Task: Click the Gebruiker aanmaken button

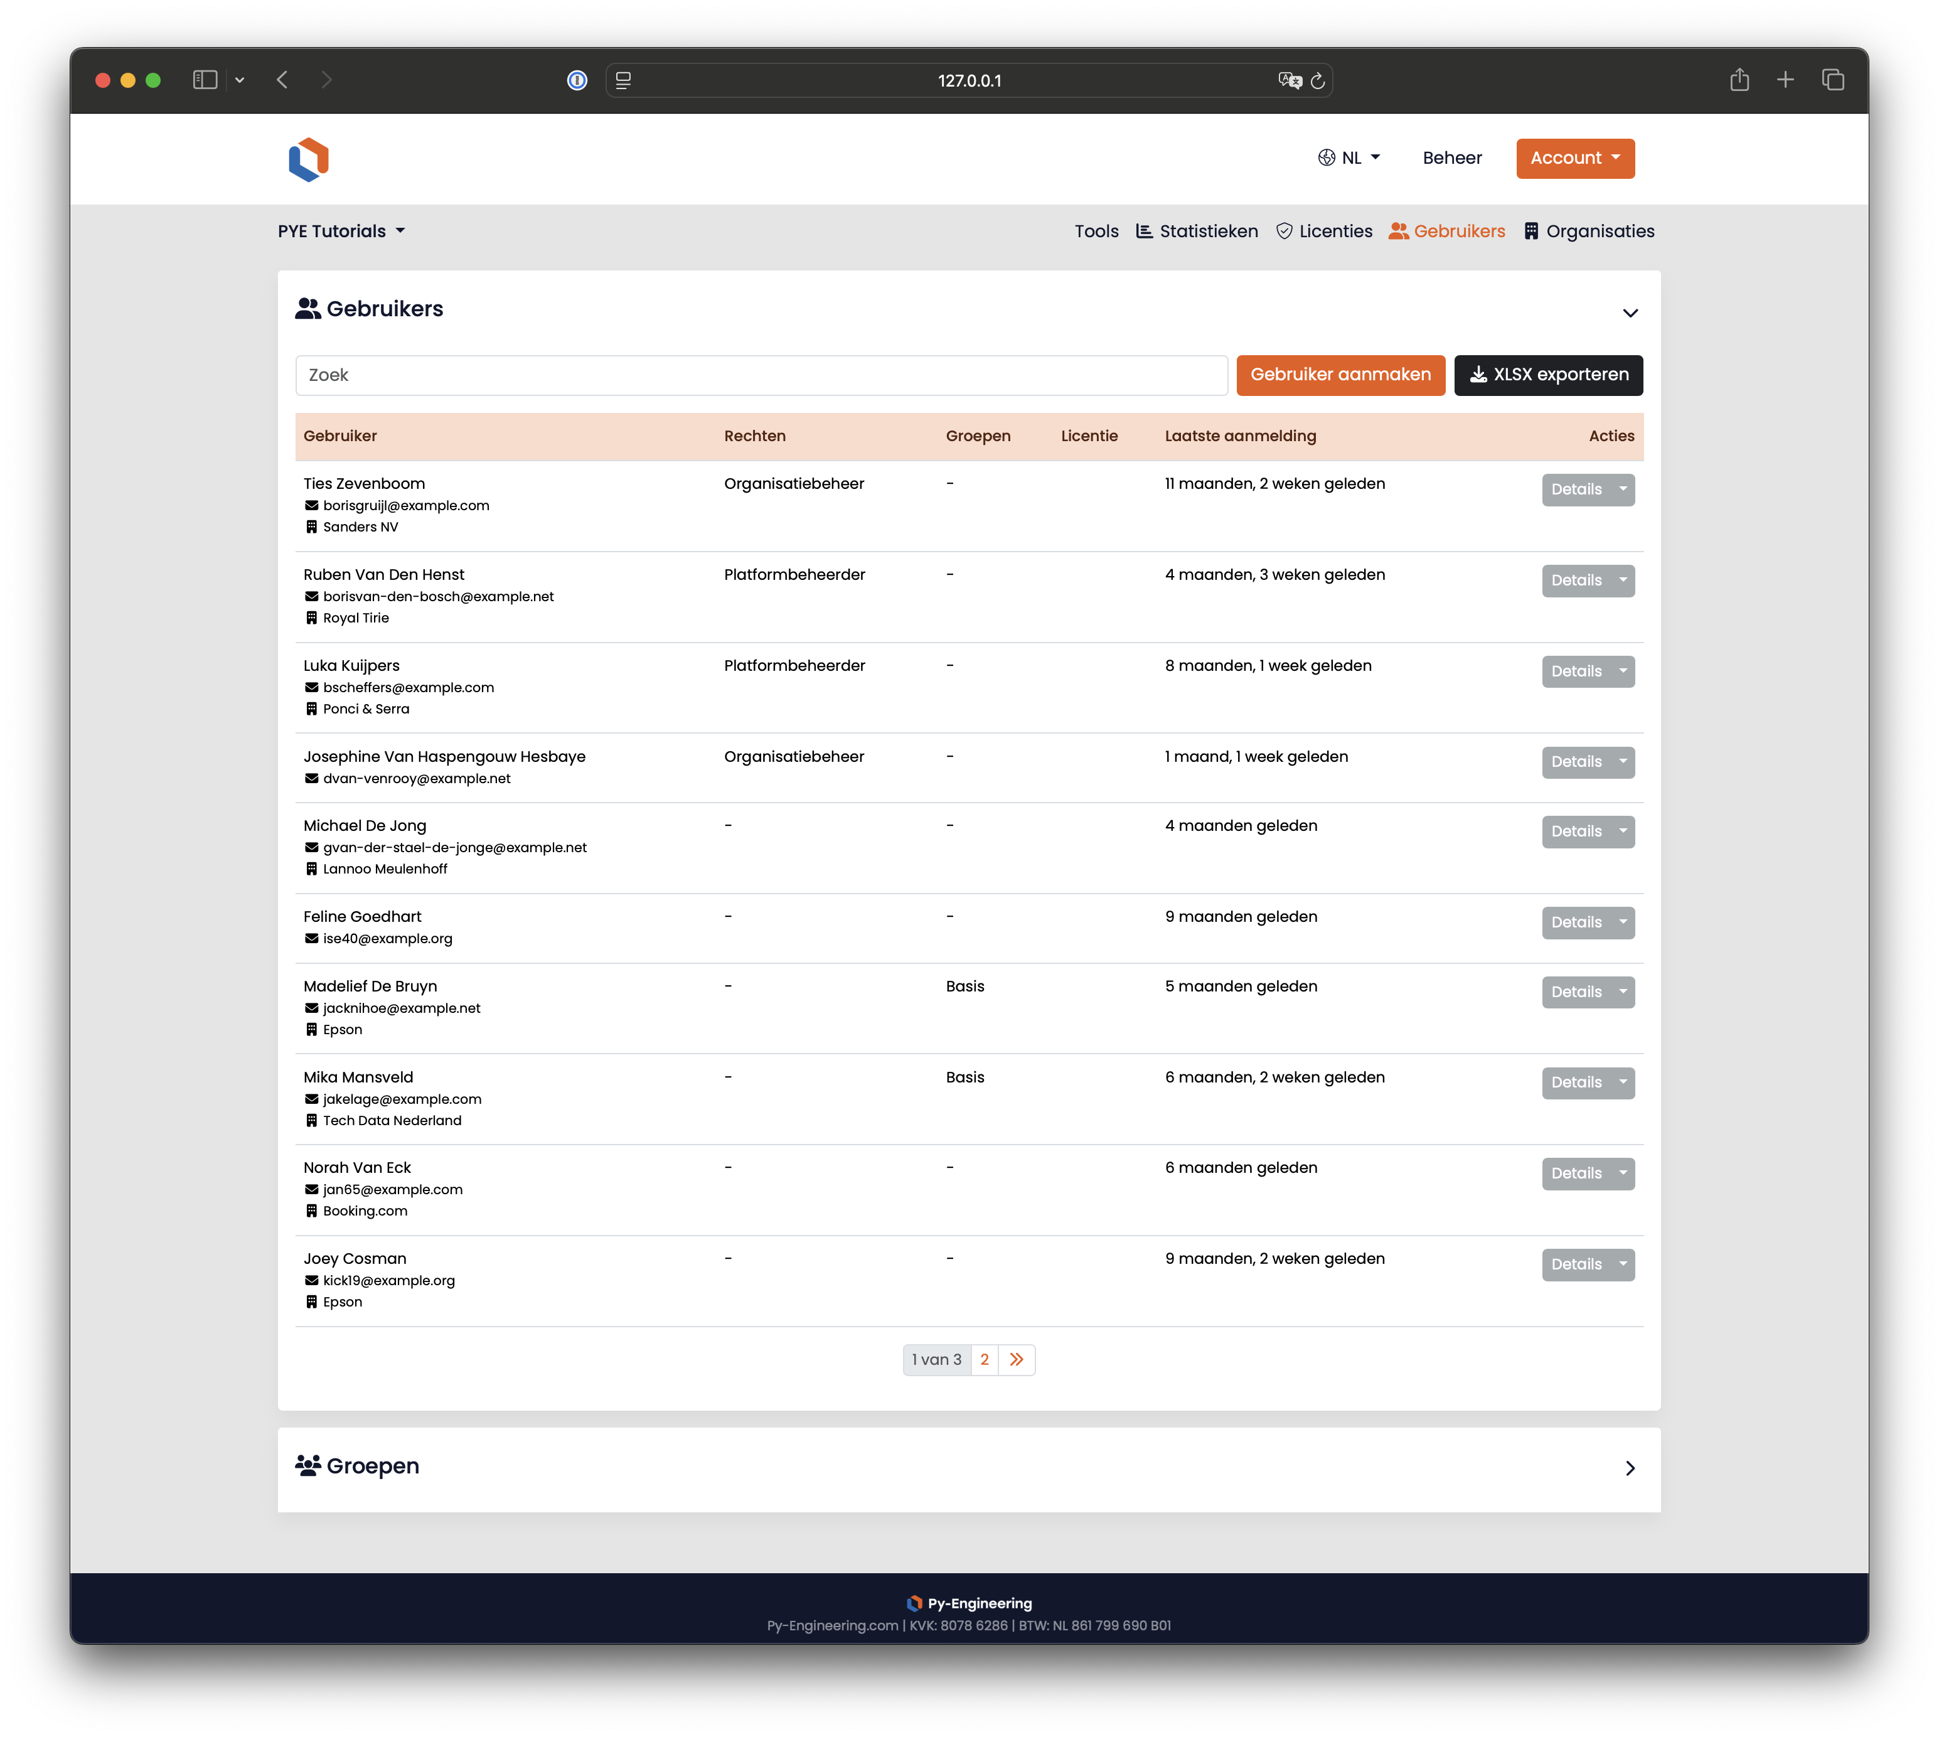Action: (x=1340, y=375)
